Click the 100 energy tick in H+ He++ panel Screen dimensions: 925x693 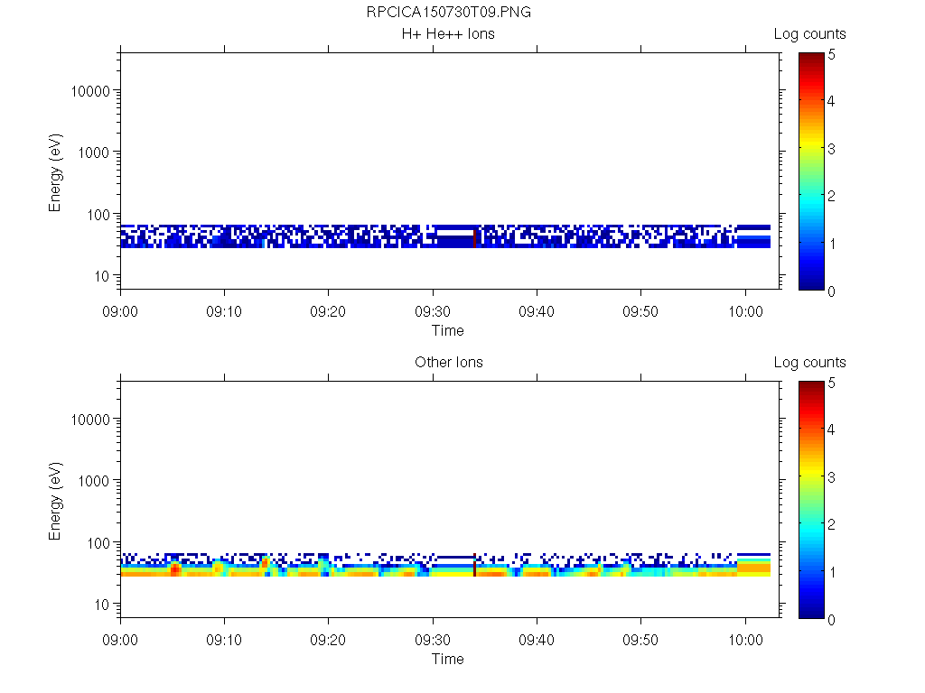98,215
